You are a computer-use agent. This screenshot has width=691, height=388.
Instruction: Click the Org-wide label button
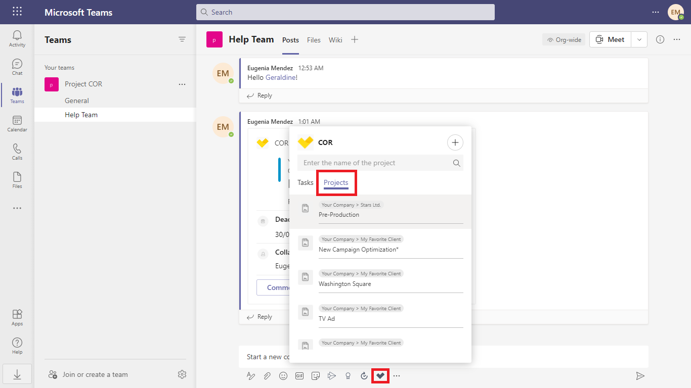coord(564,39)
